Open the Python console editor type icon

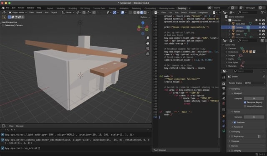[x=4, y=126]
